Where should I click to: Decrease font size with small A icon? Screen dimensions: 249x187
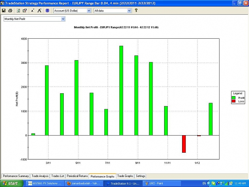coord(33,11)
